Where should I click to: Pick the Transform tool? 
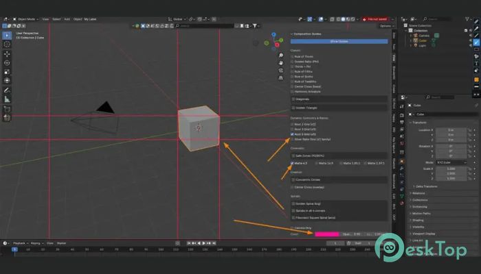[7, 80]
